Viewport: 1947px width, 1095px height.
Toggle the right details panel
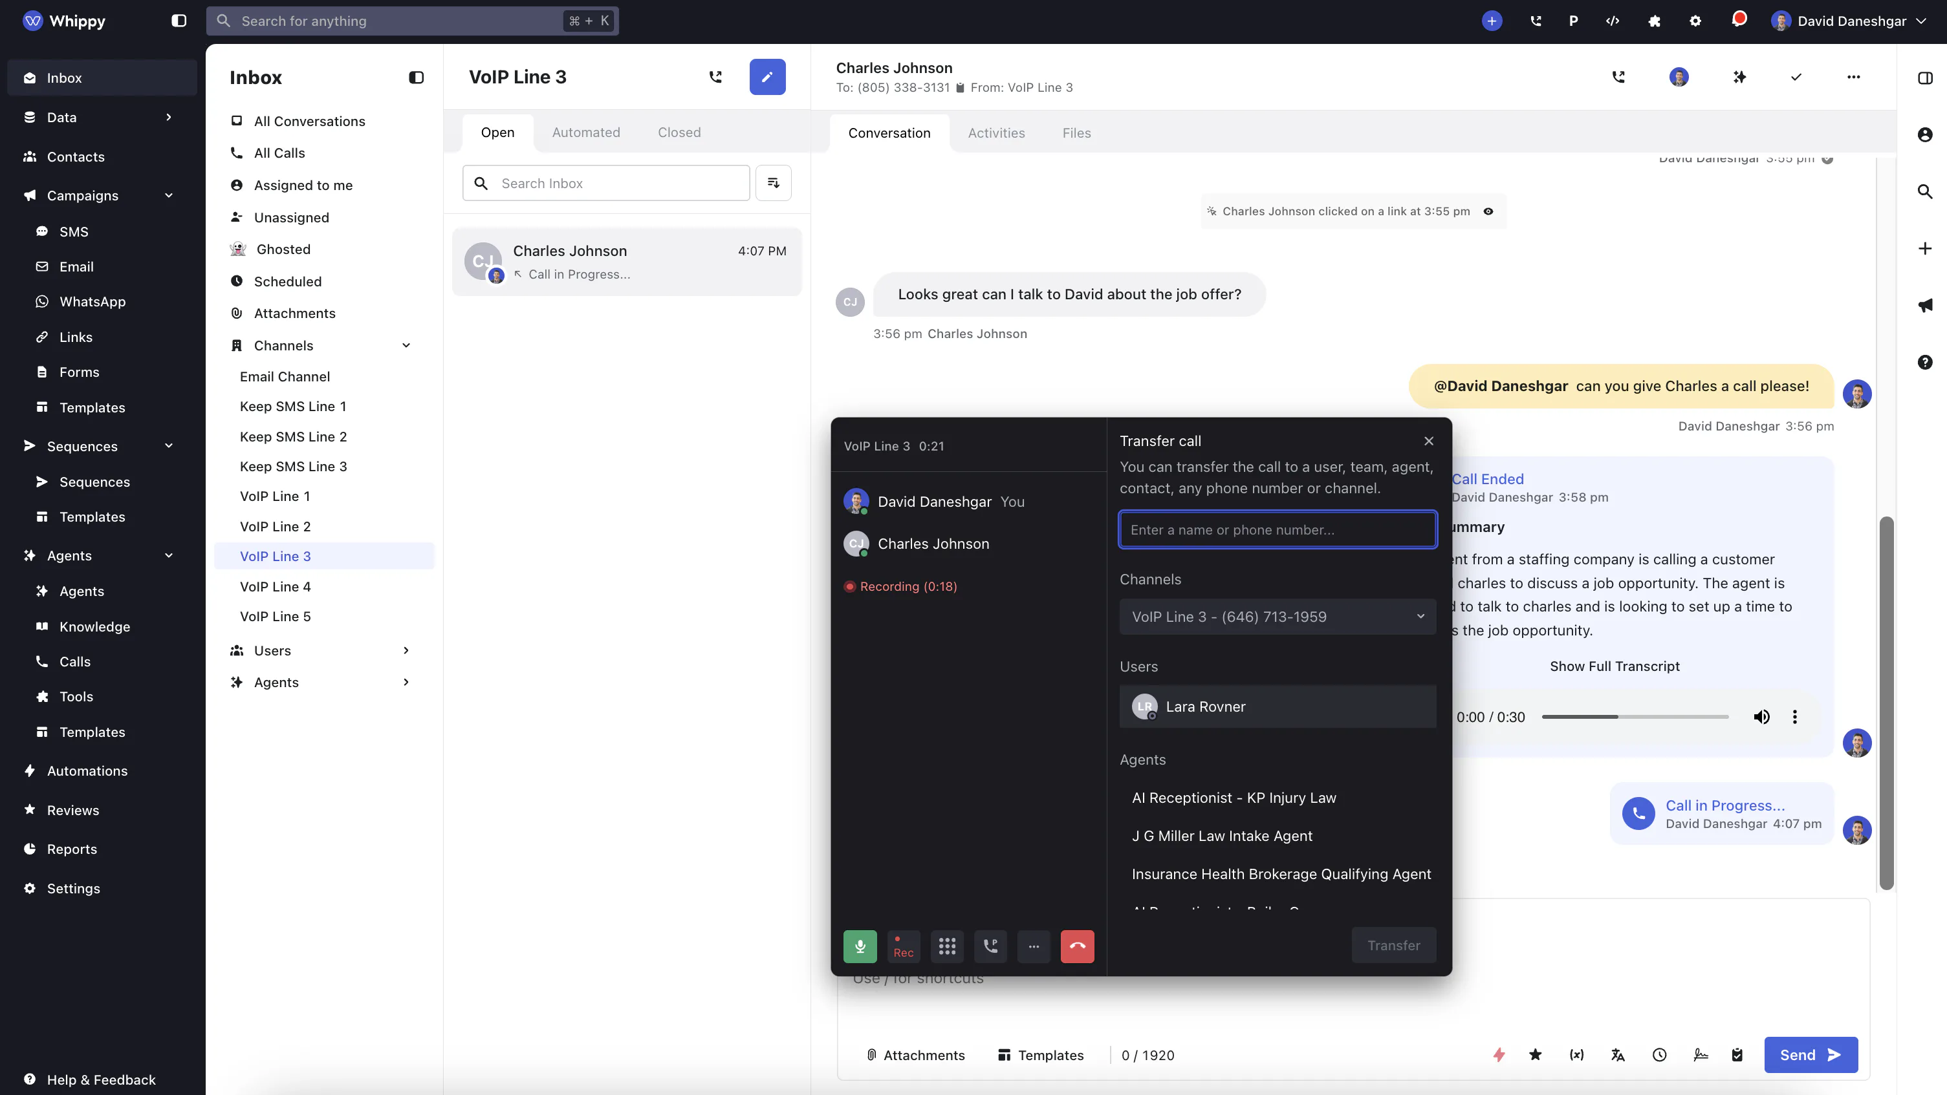coord(1924,77)
